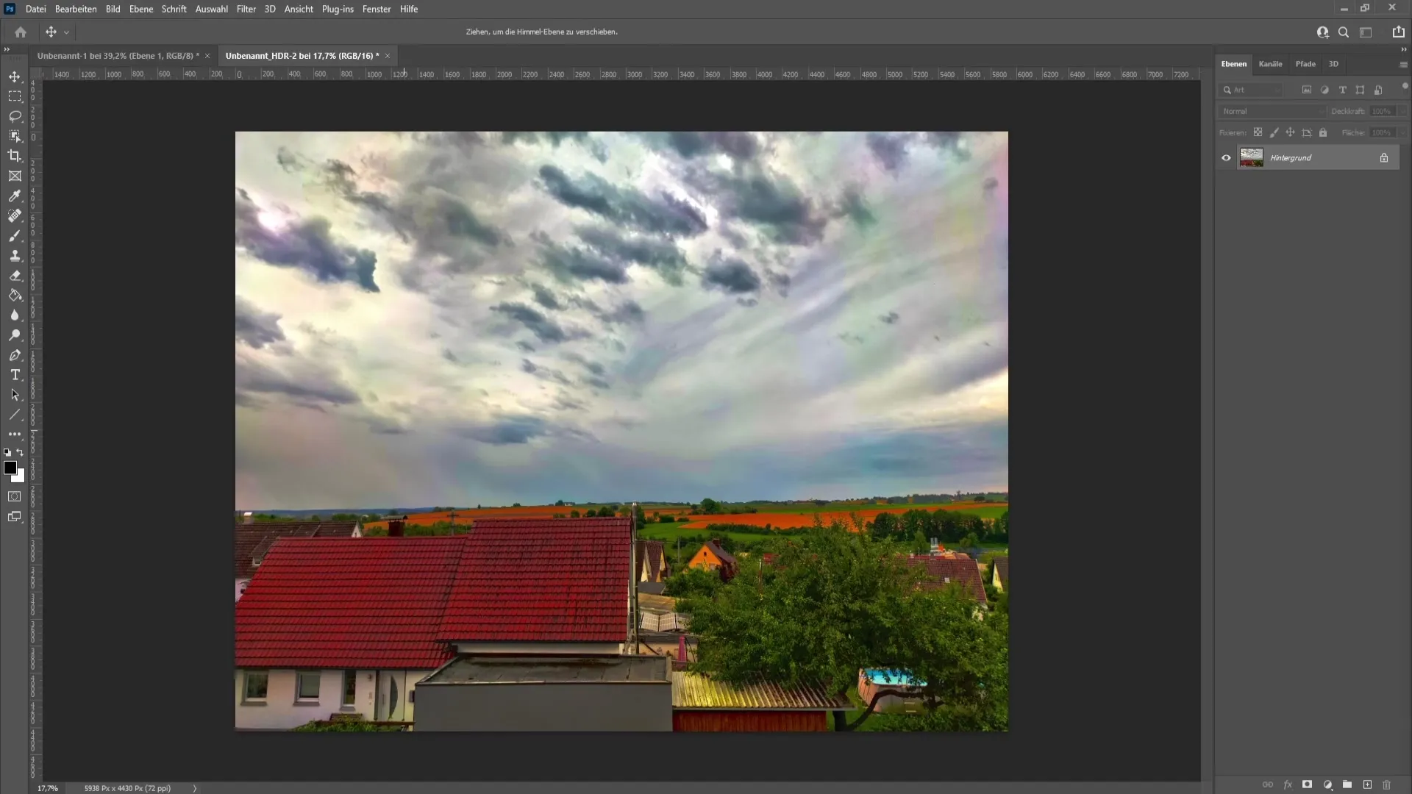1412x794 pixels.
Task: Select the Frame tool
Action: click(15, 176)
